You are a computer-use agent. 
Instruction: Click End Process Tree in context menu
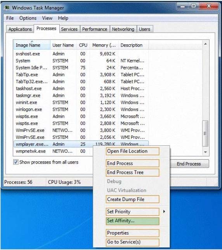[132, 172]
